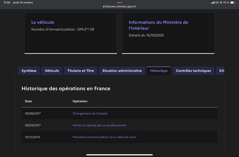Image resolution: width=239 pixels, height=157 pixels.
Task: Tap the Le véhicule card heading
Action: coord(43,22)
